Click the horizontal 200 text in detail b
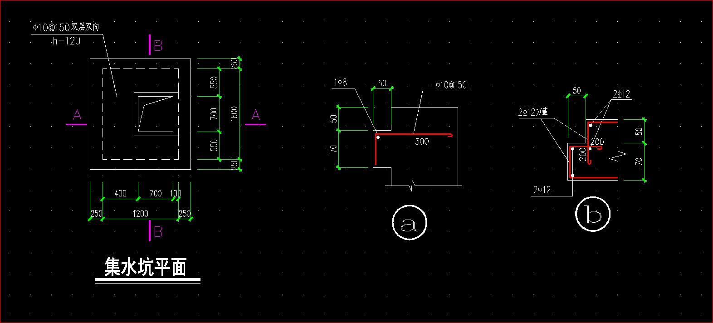Image resolution: width=713 pixels, height=323 pixels. (597, 142)
